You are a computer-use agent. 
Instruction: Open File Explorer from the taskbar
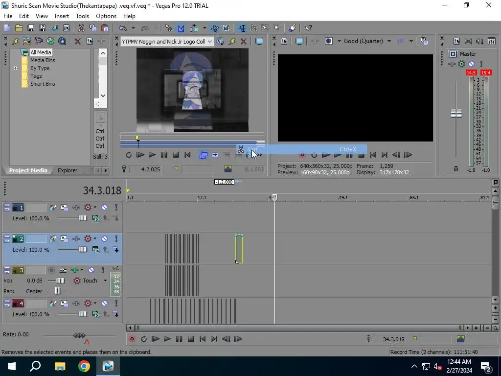pos(60,366)
